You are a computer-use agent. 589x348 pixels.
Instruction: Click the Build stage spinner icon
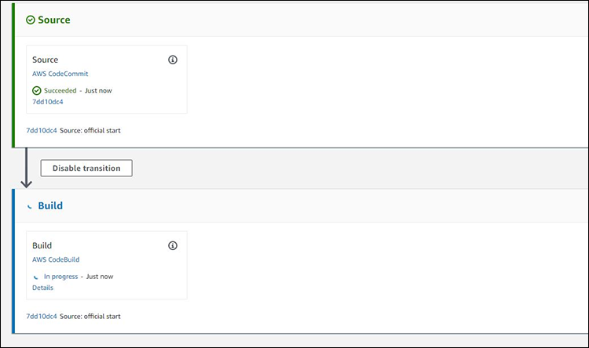click(30, 206)
